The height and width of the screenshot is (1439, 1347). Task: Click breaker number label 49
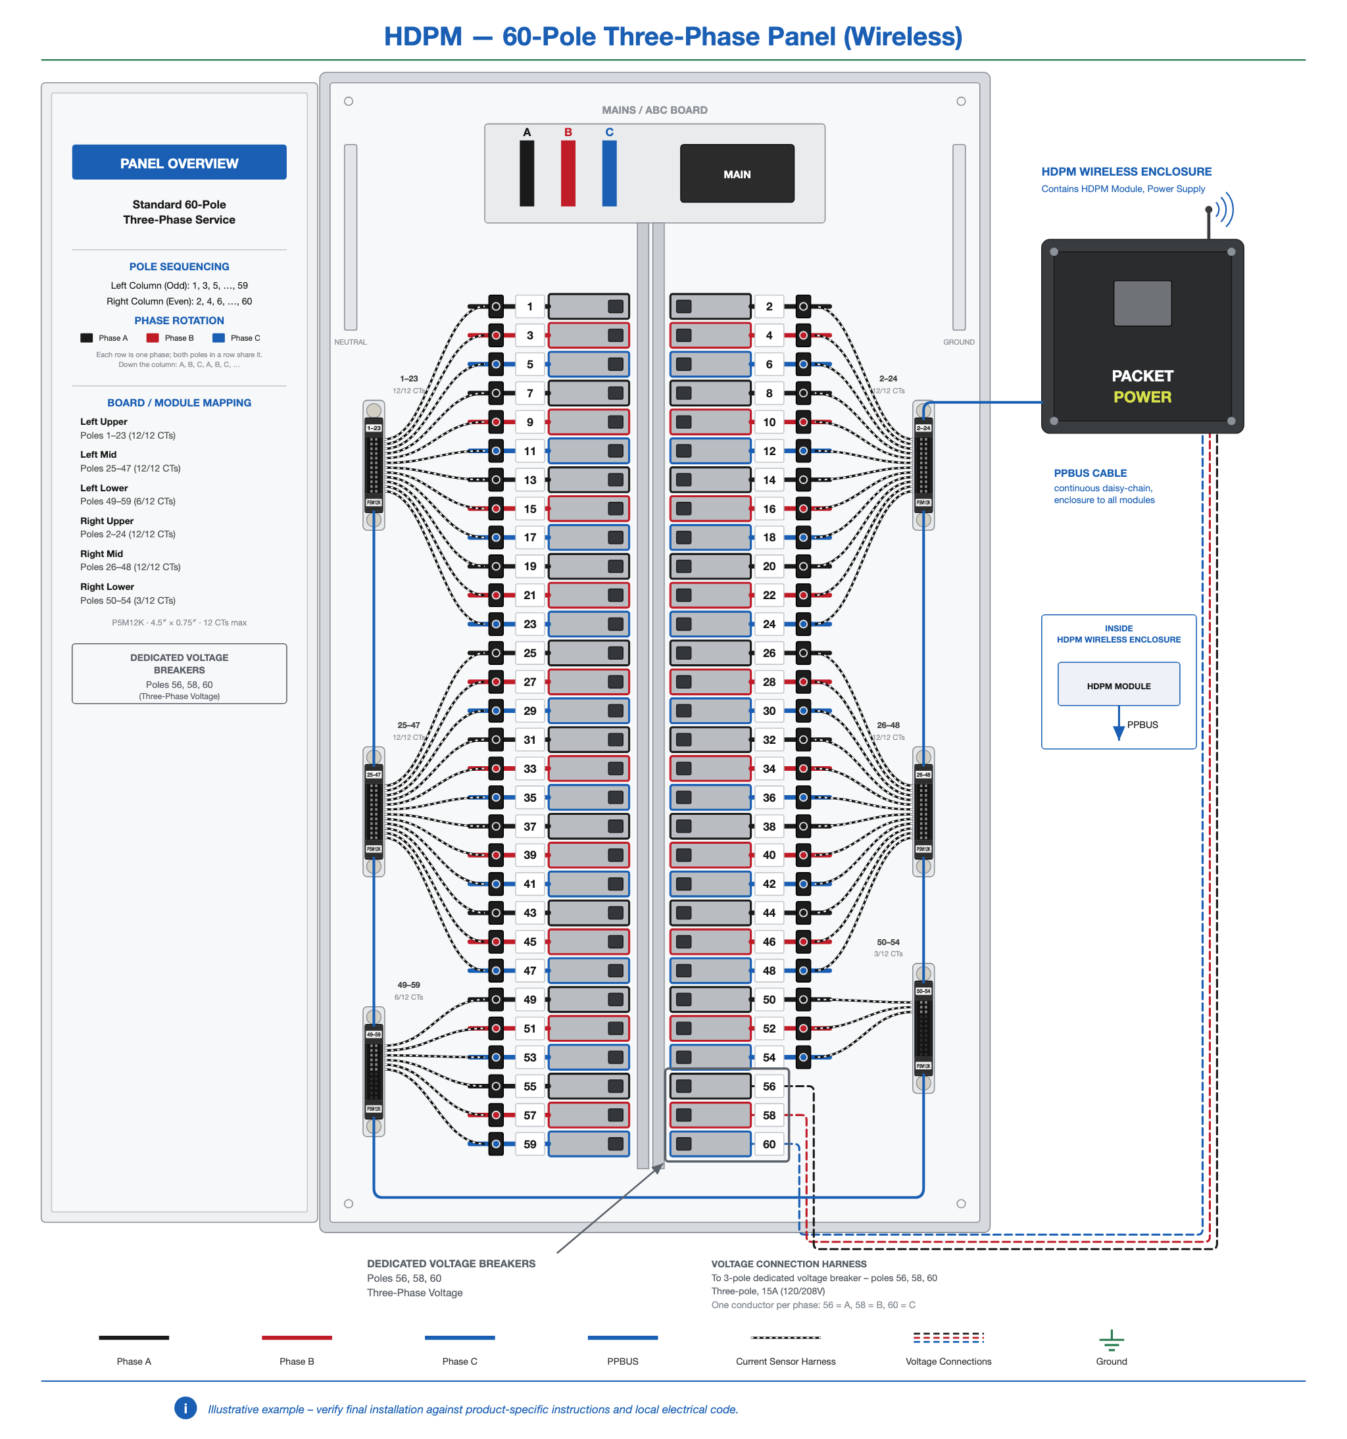pos(530,1000)
